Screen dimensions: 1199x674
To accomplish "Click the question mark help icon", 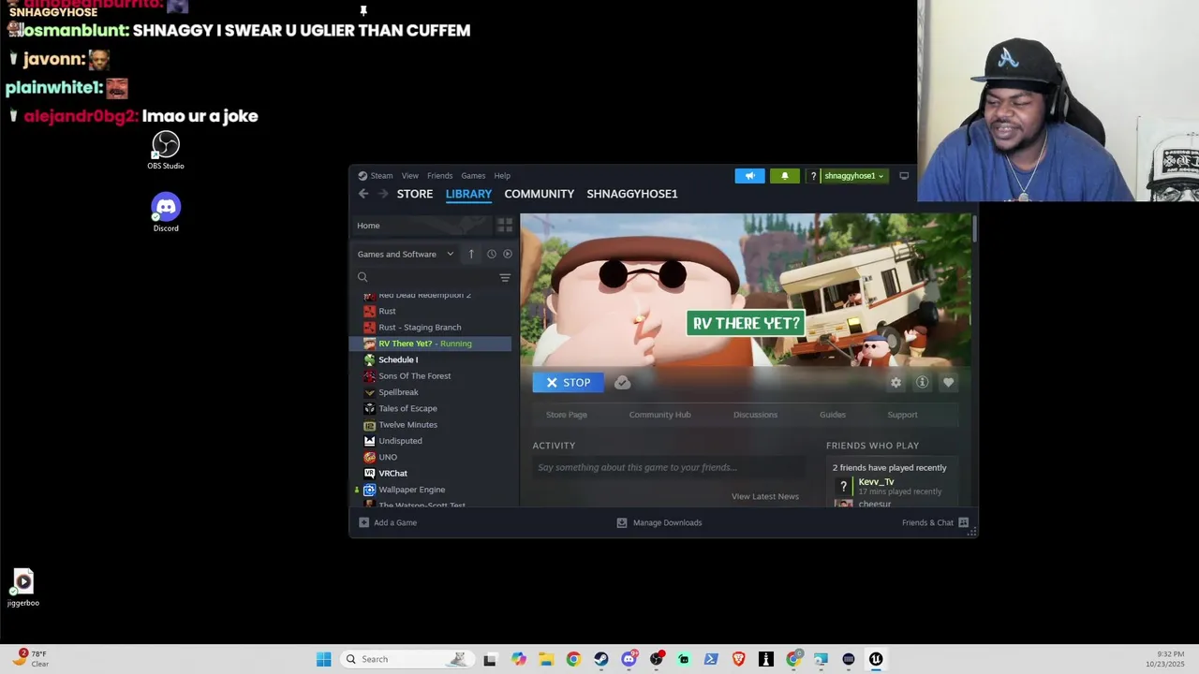I will coord(813,176).
